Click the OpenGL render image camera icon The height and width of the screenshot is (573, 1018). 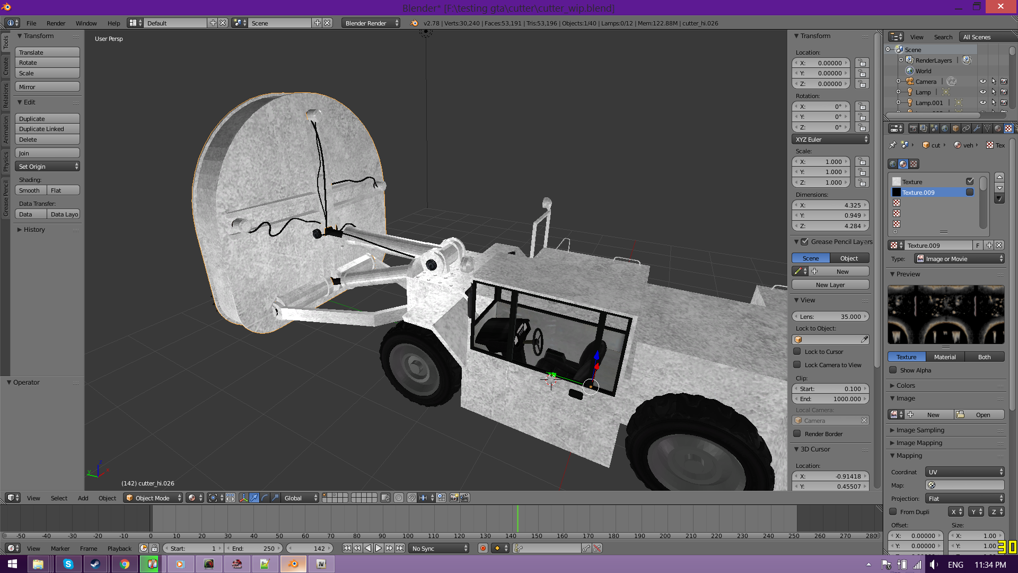click(454, 498)
